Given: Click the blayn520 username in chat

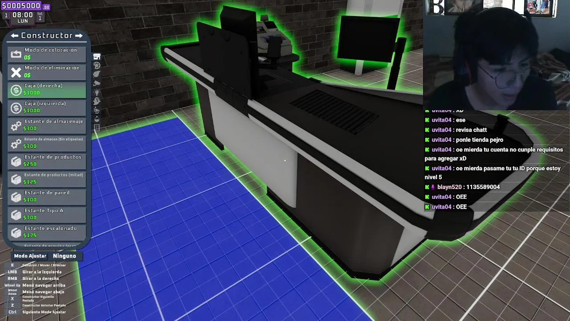Looking at the screenshot, I should point(449,187).
